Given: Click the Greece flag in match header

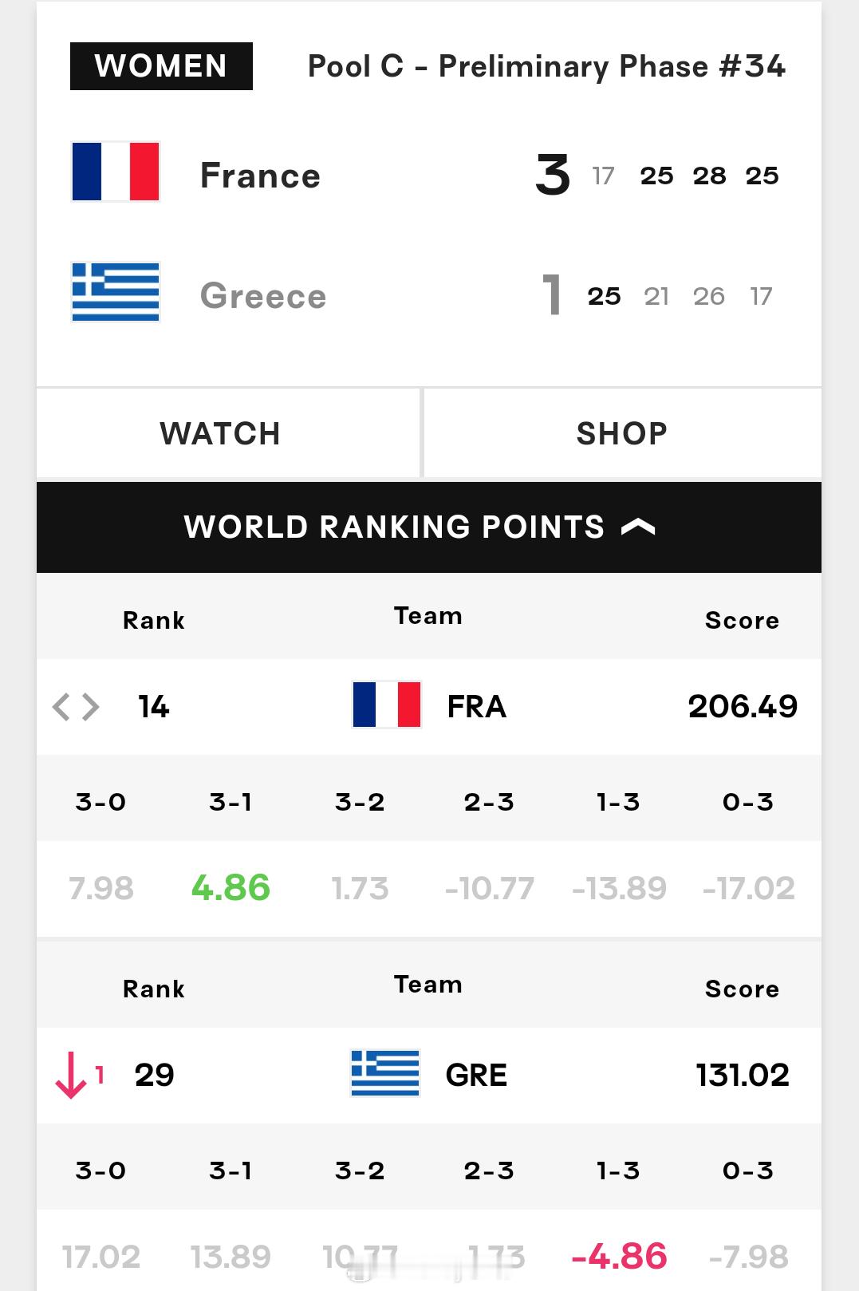Looking at the screenshot, I should click(116, 292).
